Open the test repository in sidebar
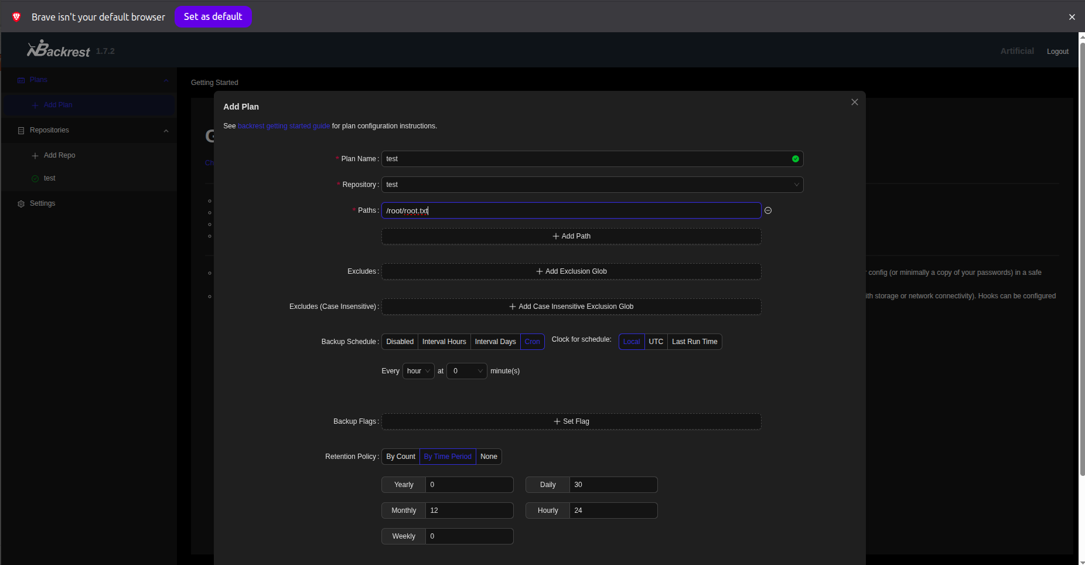 tap(88, 178)
